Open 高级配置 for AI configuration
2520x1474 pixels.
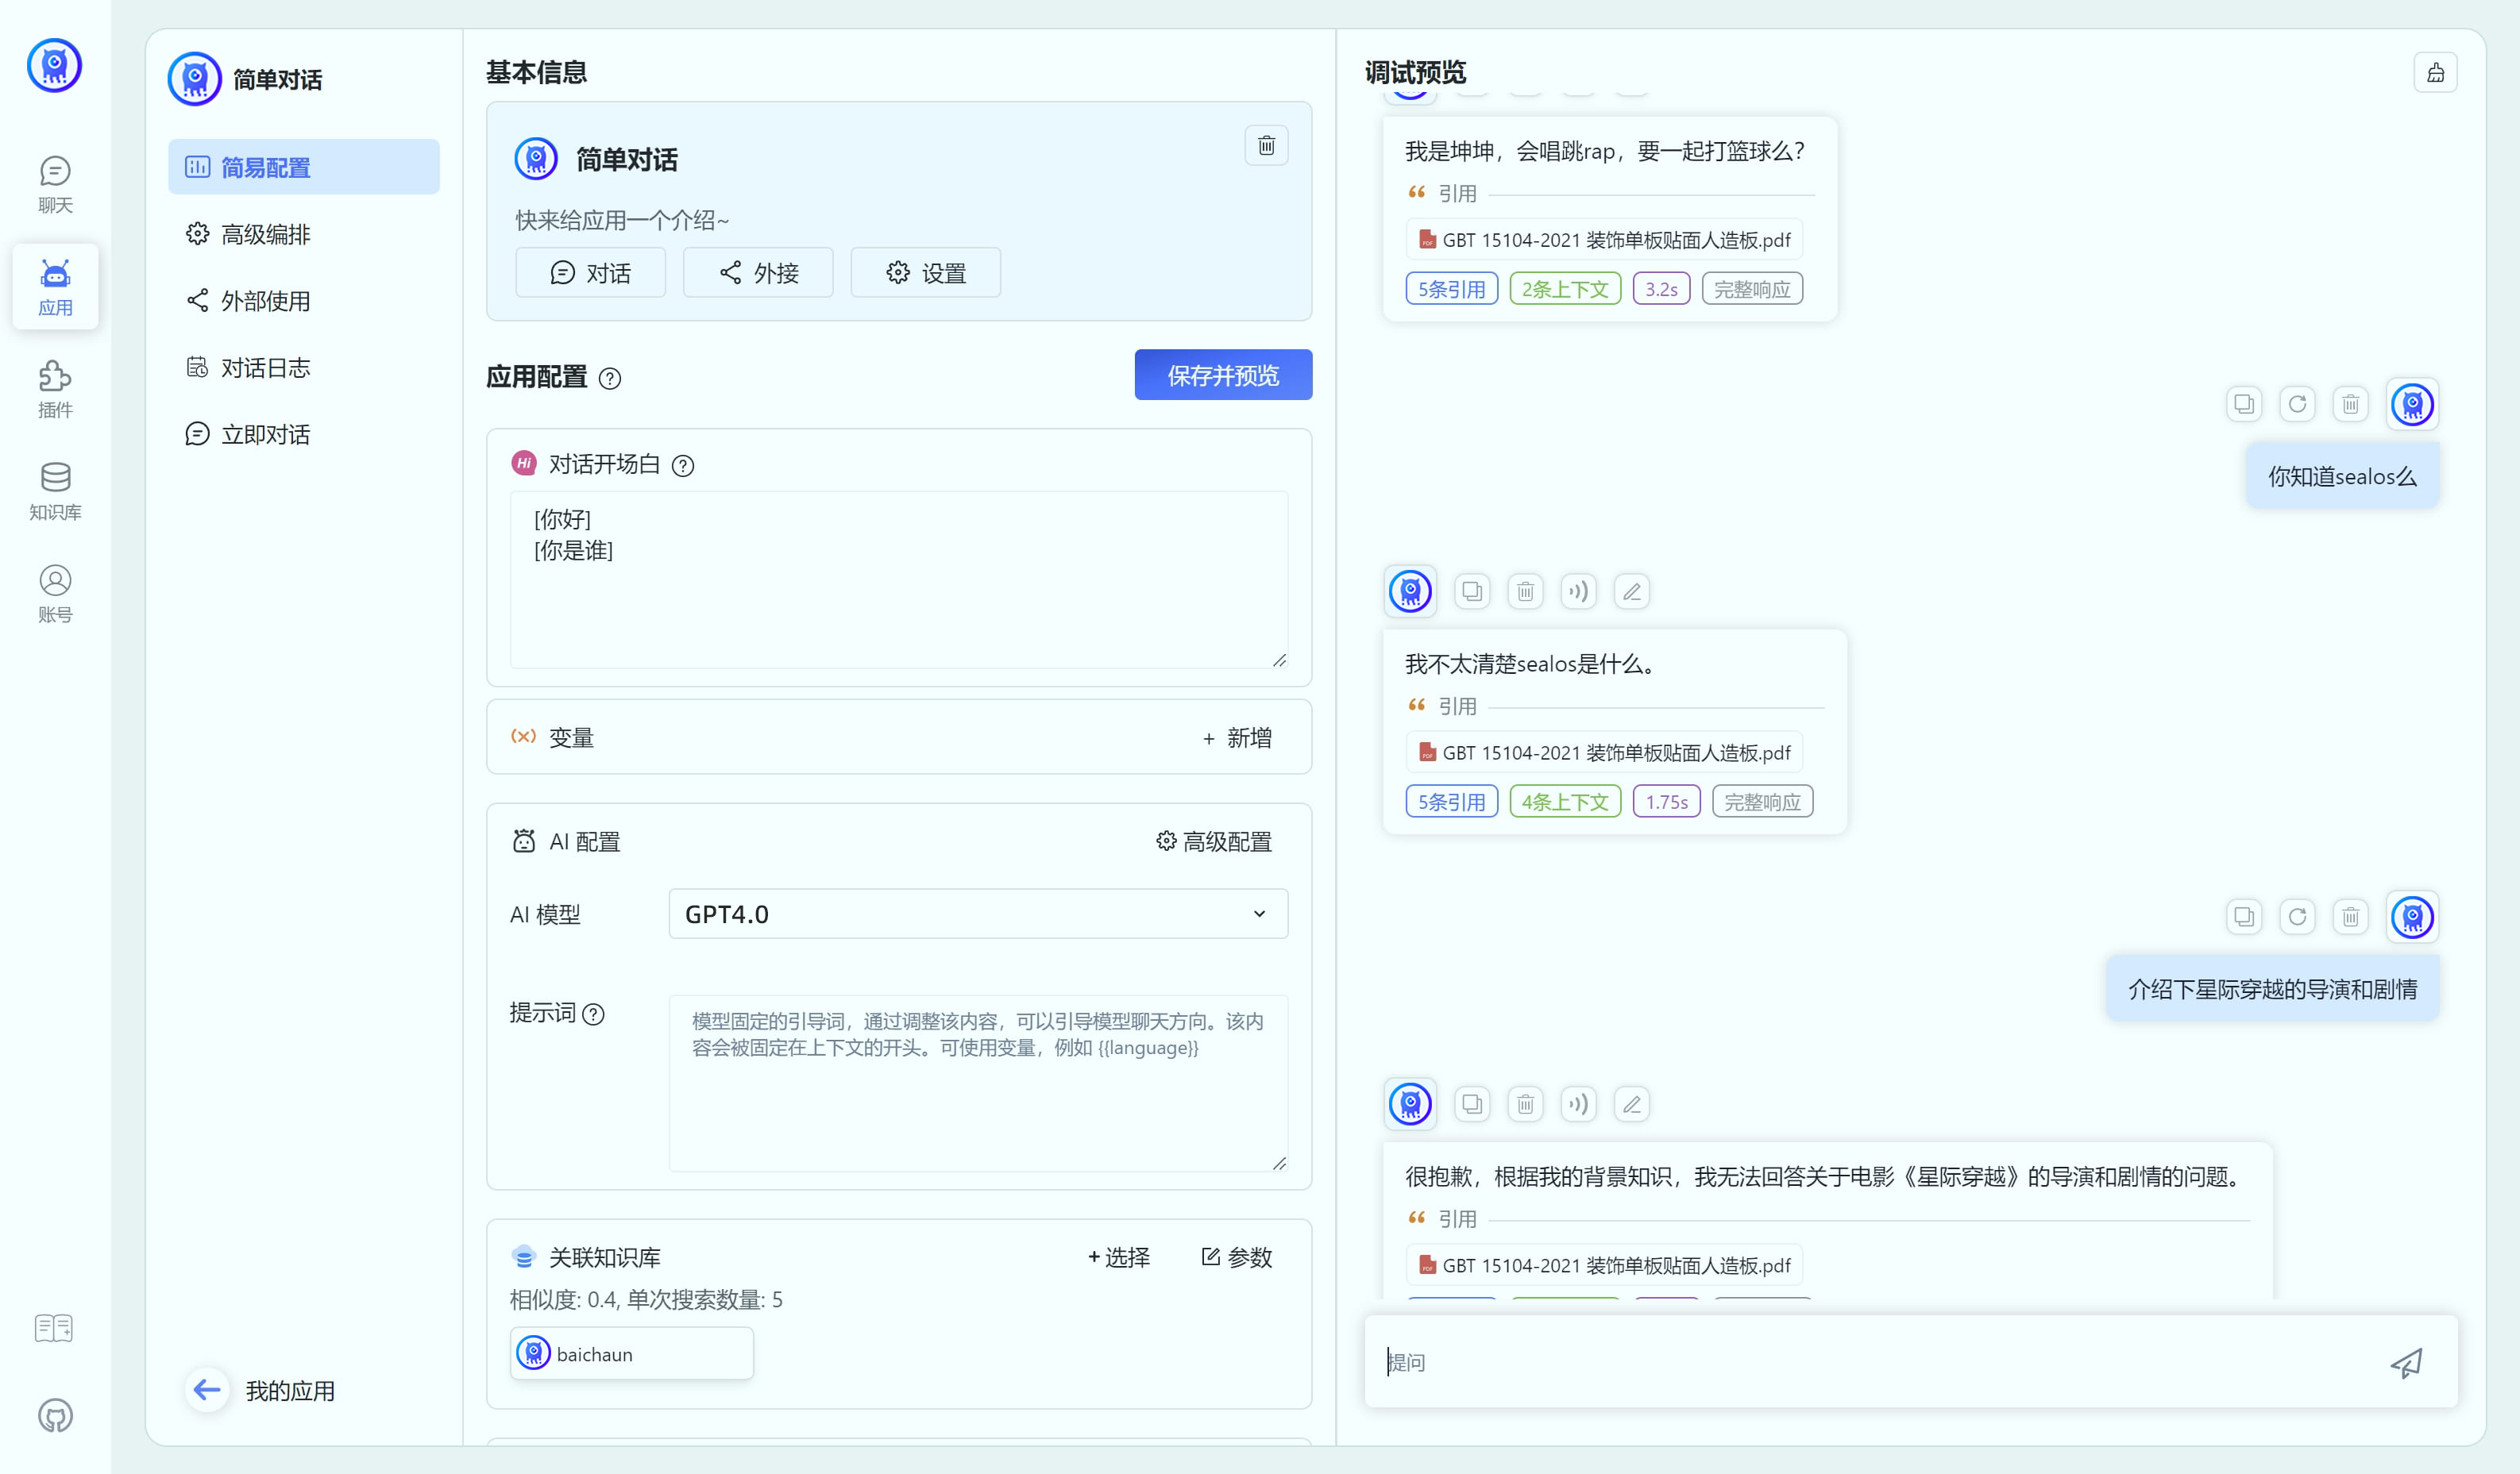[x=1214, y=841]
